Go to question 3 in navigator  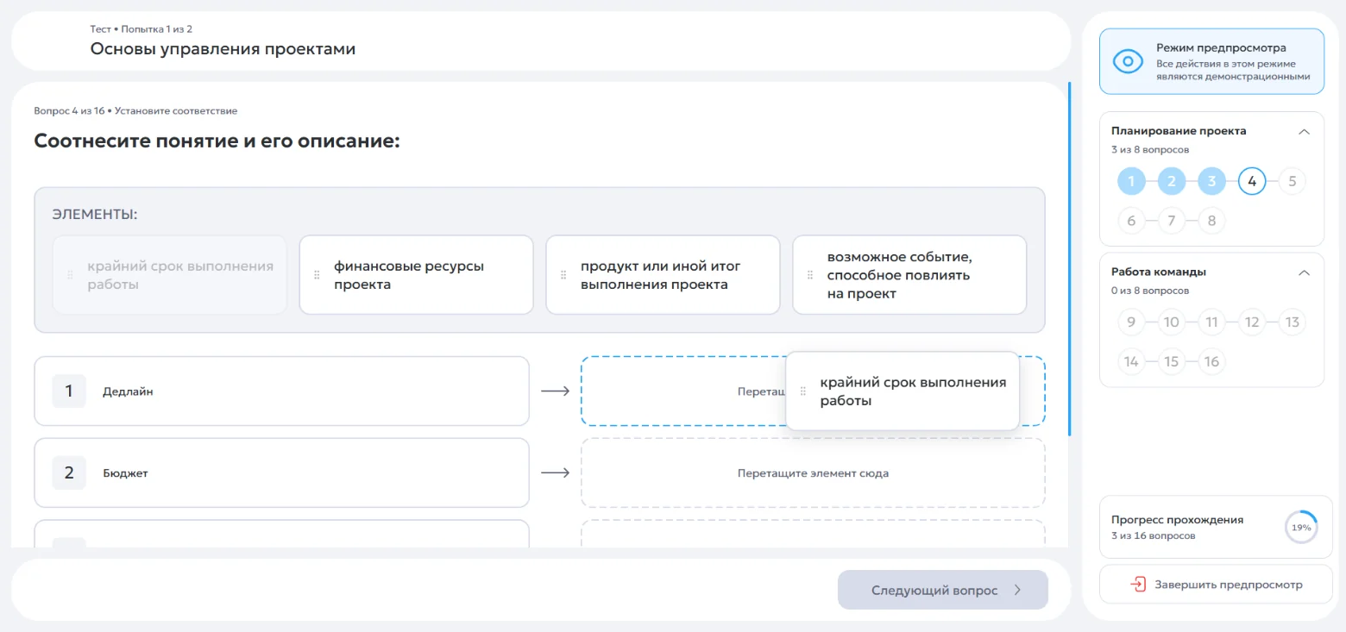[1211, 181]
